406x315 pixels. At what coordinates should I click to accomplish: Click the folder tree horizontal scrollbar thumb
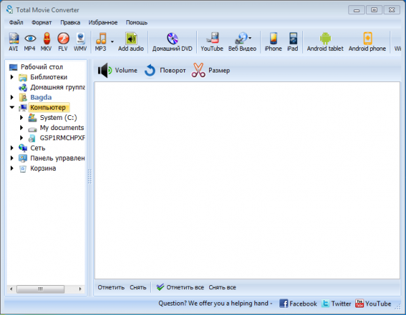[41, 289]
